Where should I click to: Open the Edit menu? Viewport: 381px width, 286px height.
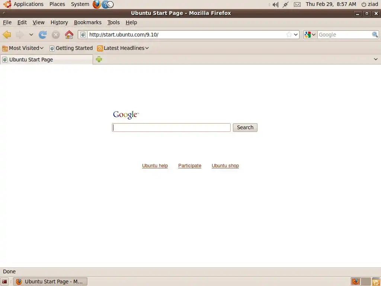(22, 22)
